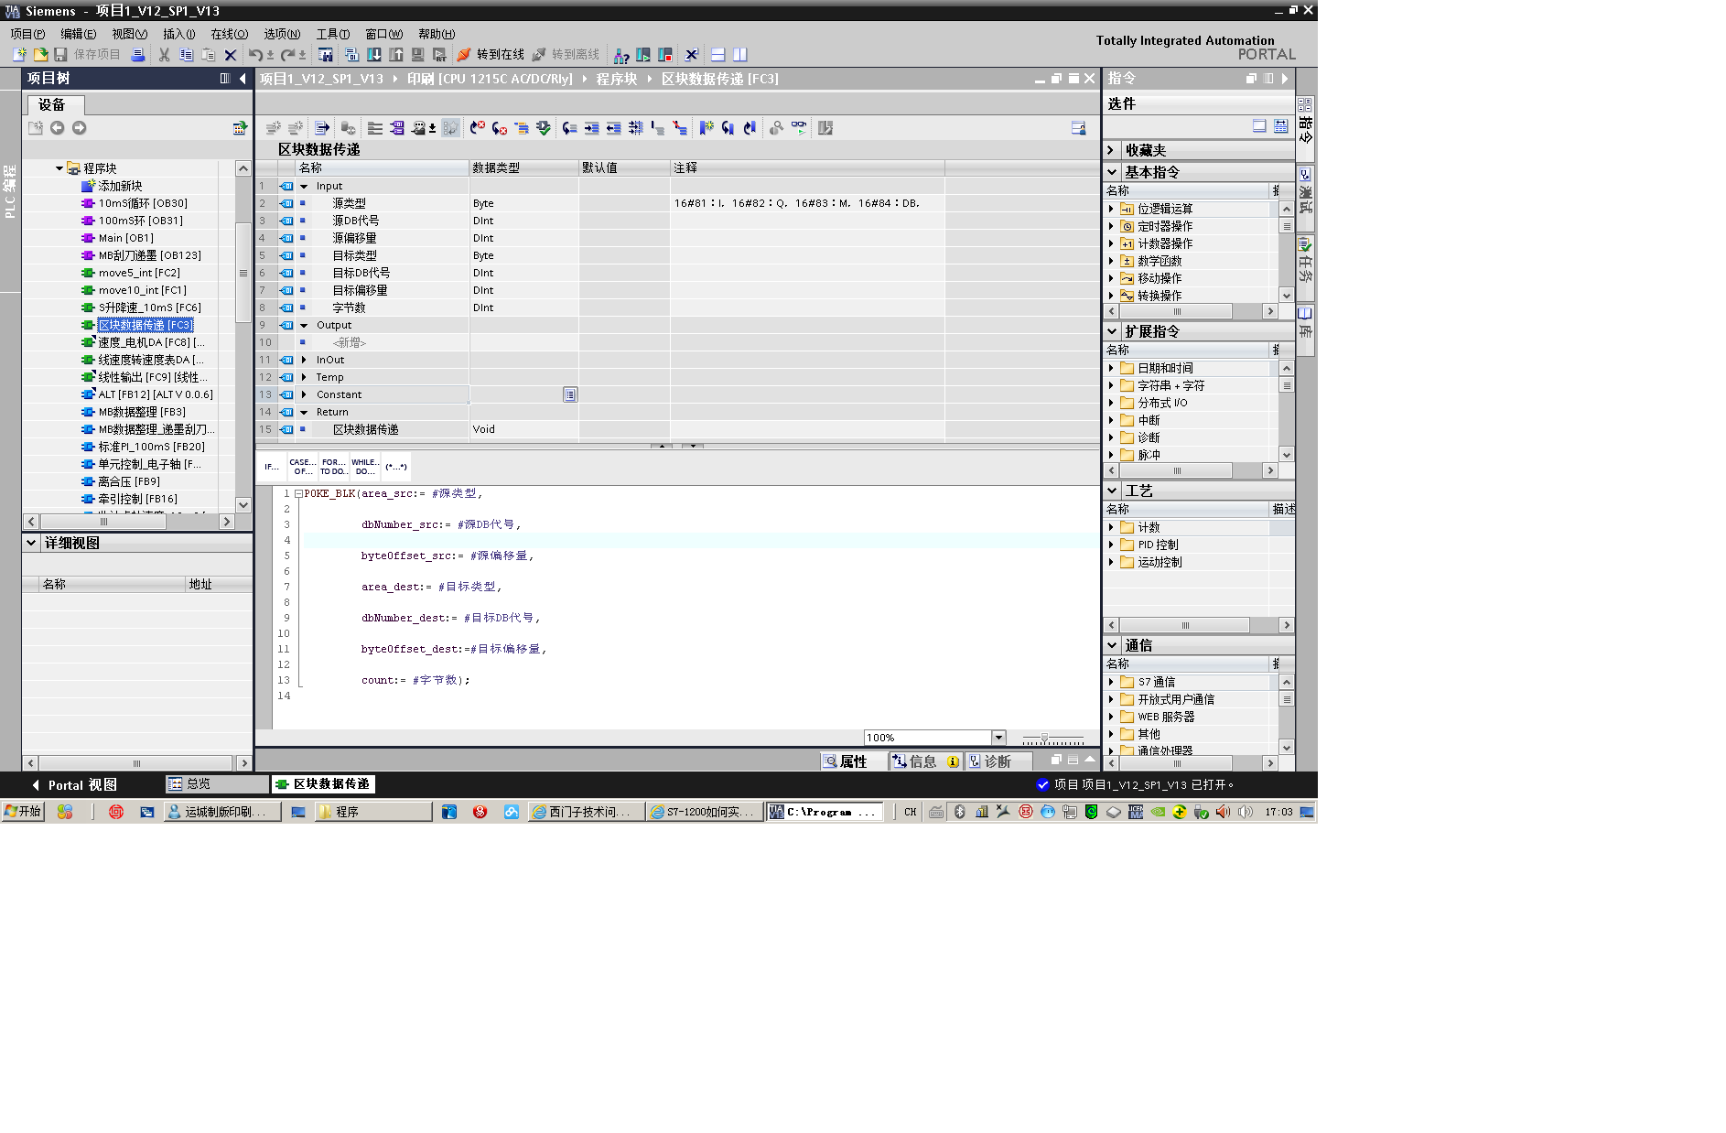
Task: Click the accessible devices icon
Action: point(621,55)
